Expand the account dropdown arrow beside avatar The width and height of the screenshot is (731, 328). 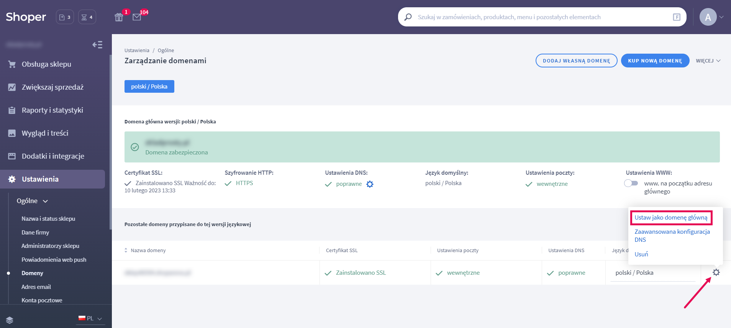pyautogui.click(x=721, y=17)
